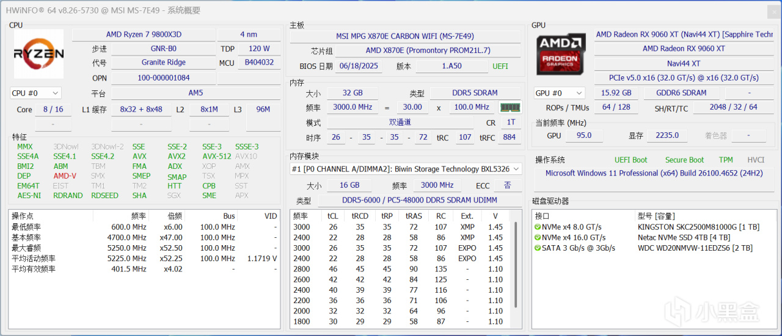Click the AM5 platform field
The image size is (782, 336).
coord(195,93)
